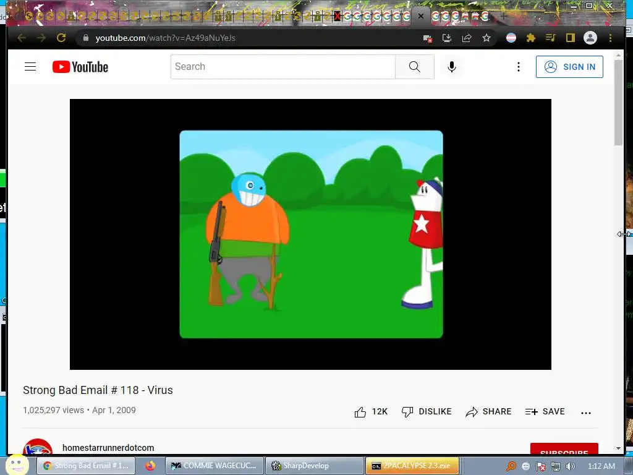
Task: Open the YouTube hamburger guide menu
Action: tap(30, 67)
